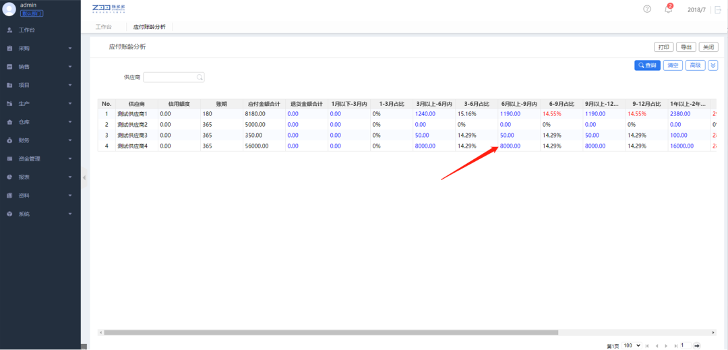
Task: Expand more filters with double-chevron button
Action: (x=713, y=65)
